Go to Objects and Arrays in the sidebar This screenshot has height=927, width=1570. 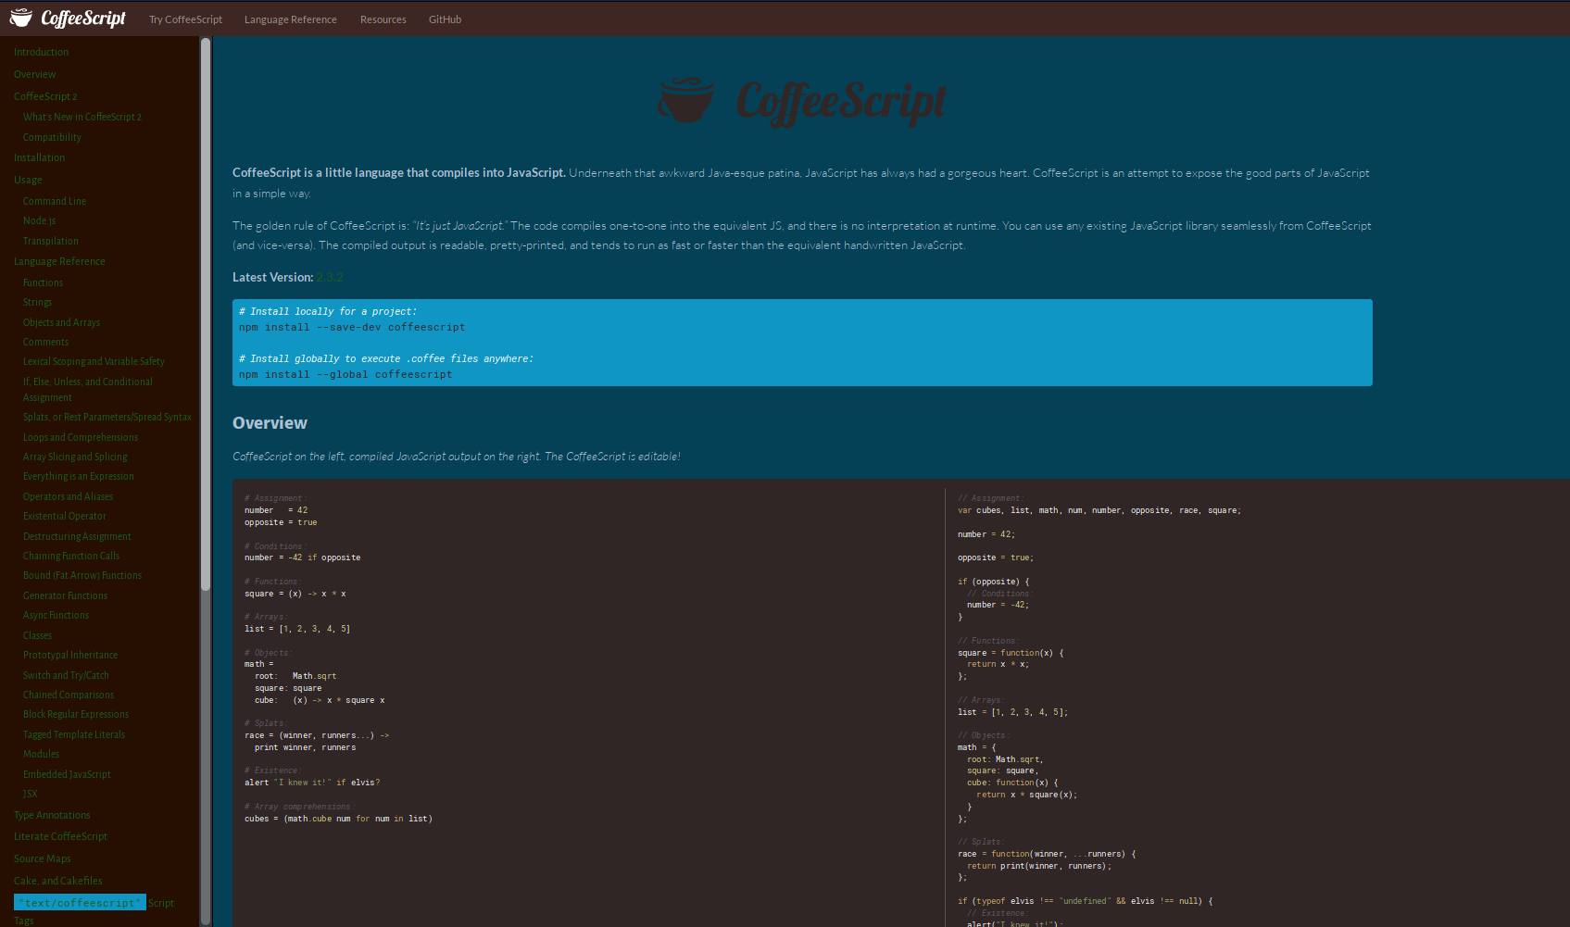point(61,322)
